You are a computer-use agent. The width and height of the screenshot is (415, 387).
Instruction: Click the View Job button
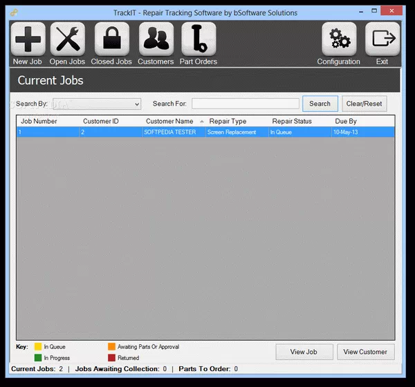point(304,352)
